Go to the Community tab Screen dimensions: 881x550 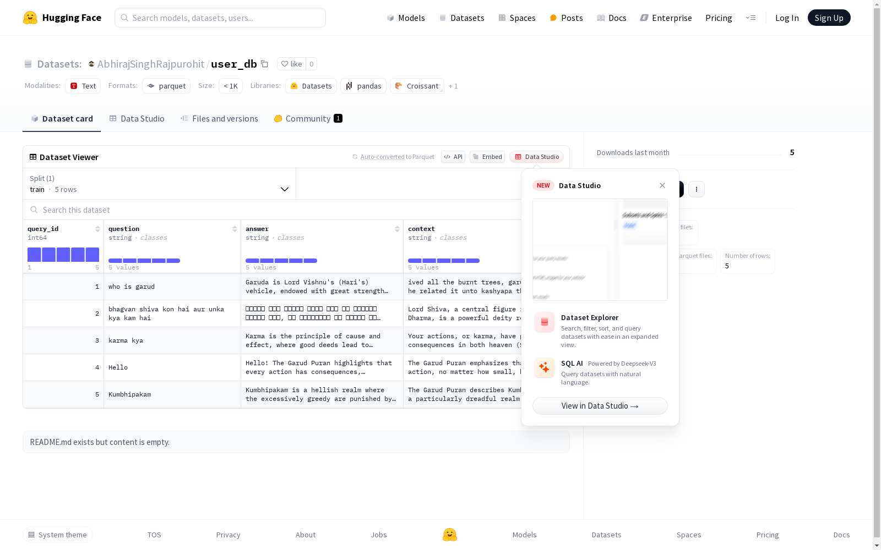308,119
